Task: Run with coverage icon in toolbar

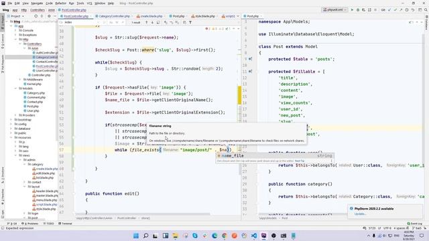Action: 363,10
